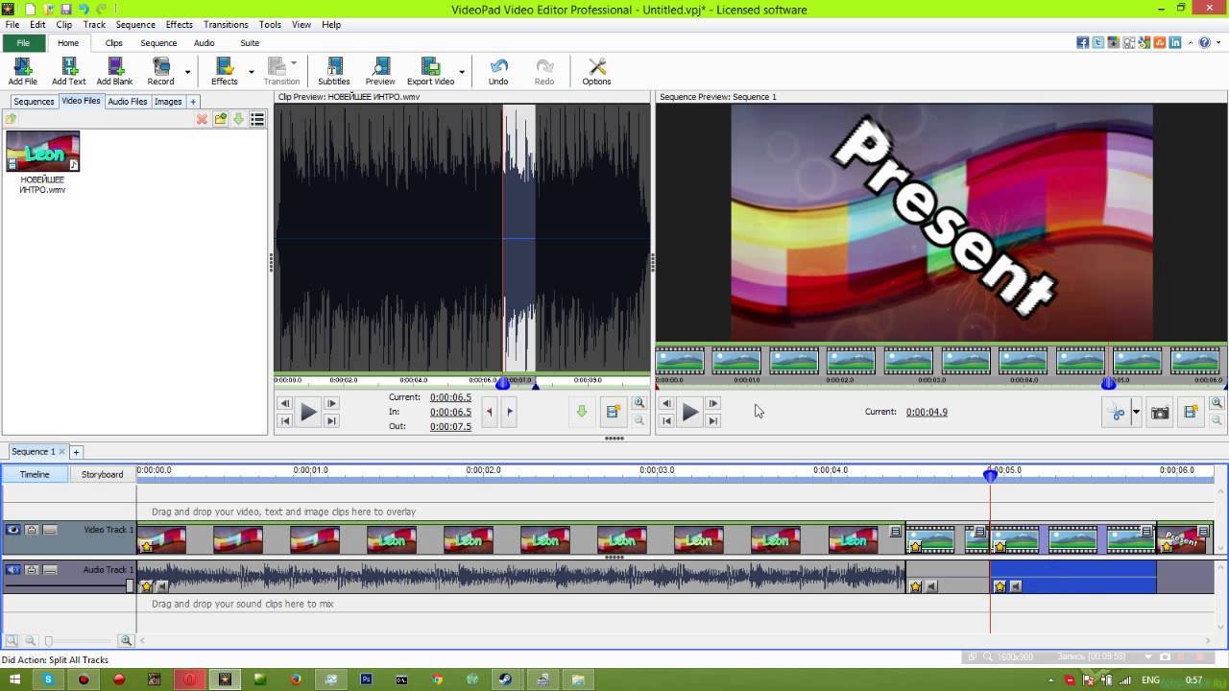
Task: Click the Set Out point blue flag
Action: point(509,412)
